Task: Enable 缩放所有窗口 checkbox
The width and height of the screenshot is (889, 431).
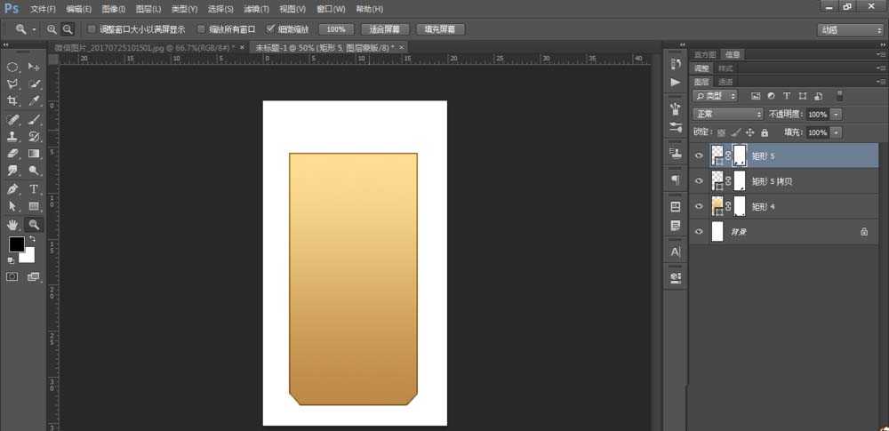Action: point(201,29)
